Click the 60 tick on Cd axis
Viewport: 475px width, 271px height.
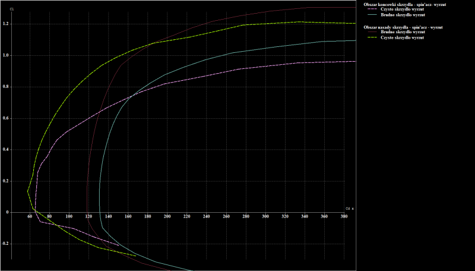click(30, 218)
